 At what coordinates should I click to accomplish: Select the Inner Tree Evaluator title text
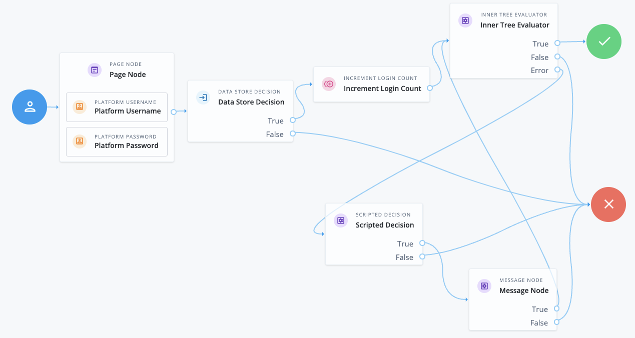coord(514,24)
